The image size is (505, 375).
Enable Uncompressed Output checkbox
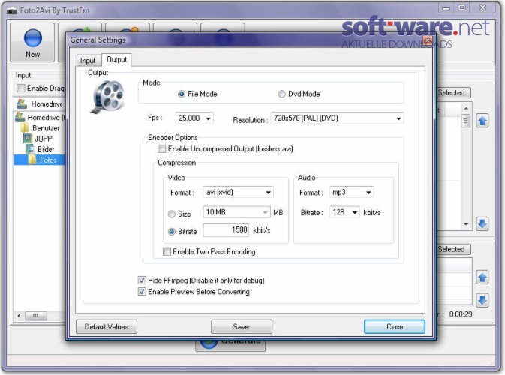pyautogui.click(x=161, y=148)
